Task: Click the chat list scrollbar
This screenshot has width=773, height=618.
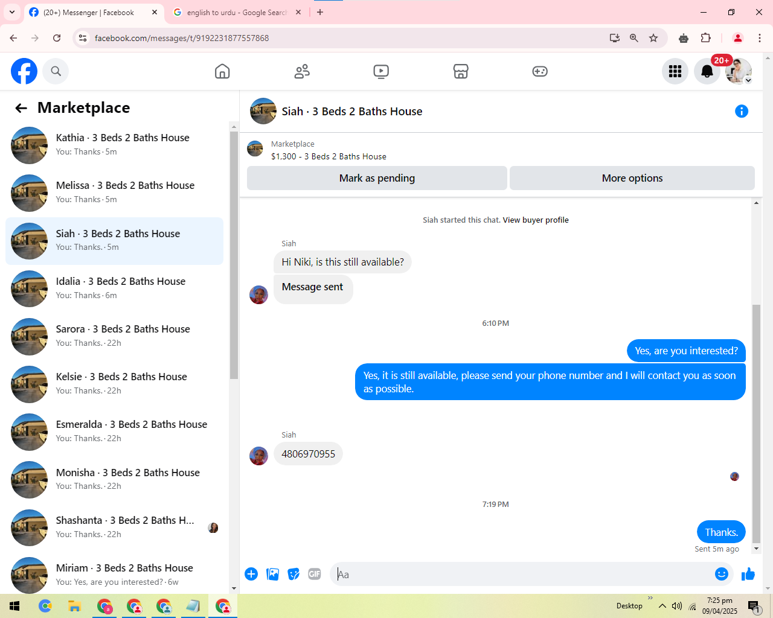Action: [234, 255]
